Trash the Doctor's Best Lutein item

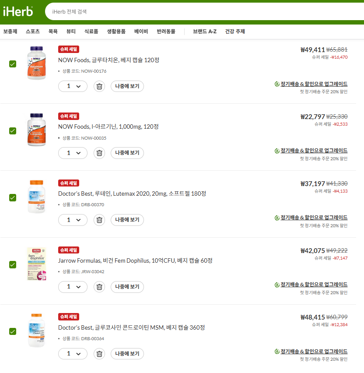[99, 220]
